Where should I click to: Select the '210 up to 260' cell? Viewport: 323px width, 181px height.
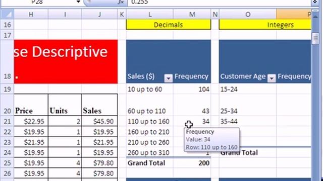click(150, 142)
